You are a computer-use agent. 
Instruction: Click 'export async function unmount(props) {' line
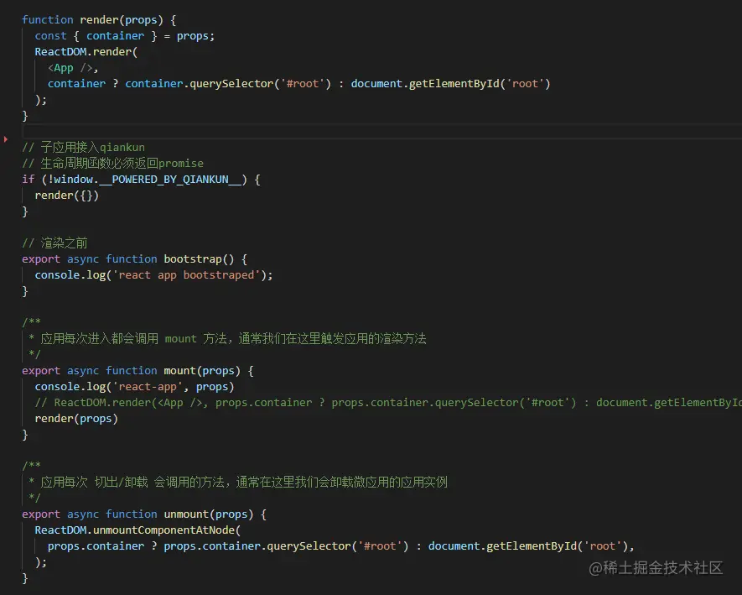[144, 514]
